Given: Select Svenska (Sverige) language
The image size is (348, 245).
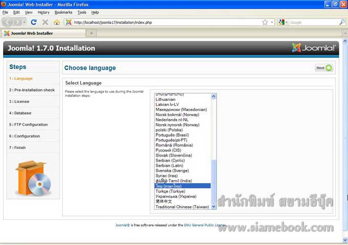Looking at the screenshot, I should (183, 171).
